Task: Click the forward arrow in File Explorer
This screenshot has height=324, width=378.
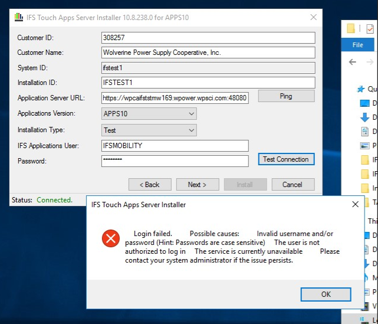Action: tap(370, 62)
